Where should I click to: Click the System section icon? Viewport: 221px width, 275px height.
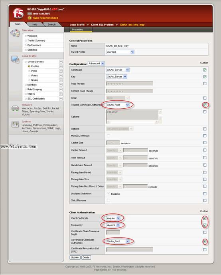click(15, 124)
